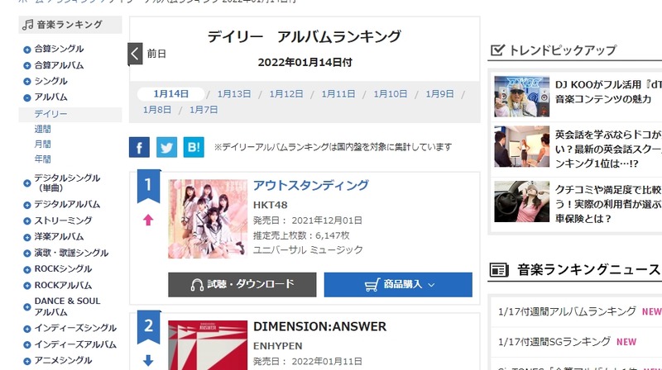Open 英会話 school trend article thumbnail

[x=522, y=147]
